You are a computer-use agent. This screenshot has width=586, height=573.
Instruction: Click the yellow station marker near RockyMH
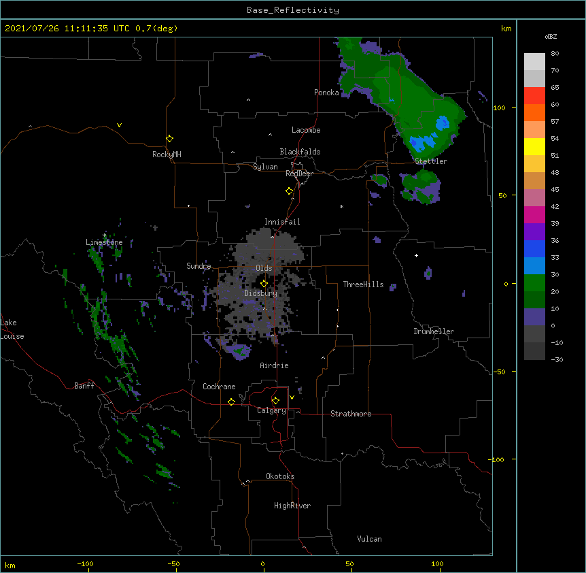pos(170,139)
